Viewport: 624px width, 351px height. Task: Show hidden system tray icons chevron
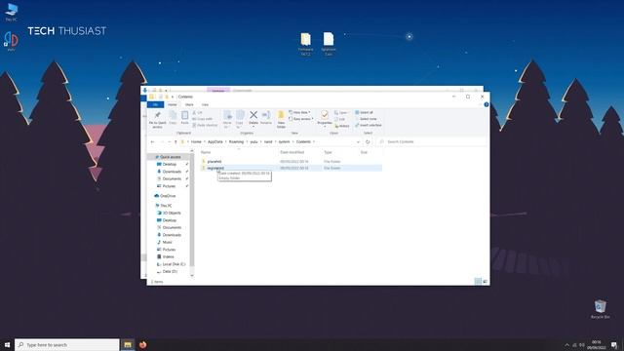[567, 345]
